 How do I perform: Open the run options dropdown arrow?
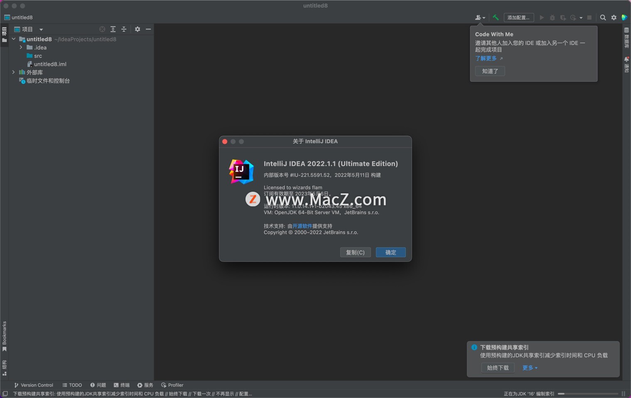click(x=581, y=18)
